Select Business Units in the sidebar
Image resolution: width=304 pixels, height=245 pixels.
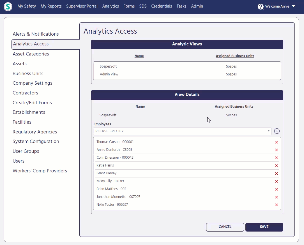point(28,73)
